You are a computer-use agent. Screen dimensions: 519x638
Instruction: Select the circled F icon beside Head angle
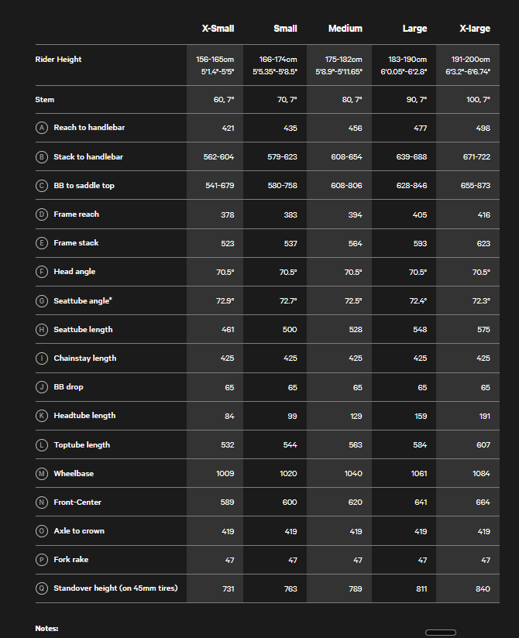click(x=42, y=272)
